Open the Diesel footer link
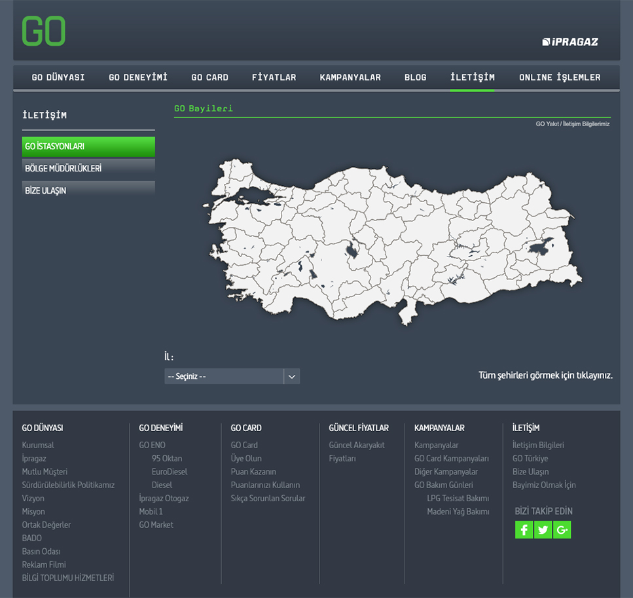633x598 pixels. click(162, 485)
